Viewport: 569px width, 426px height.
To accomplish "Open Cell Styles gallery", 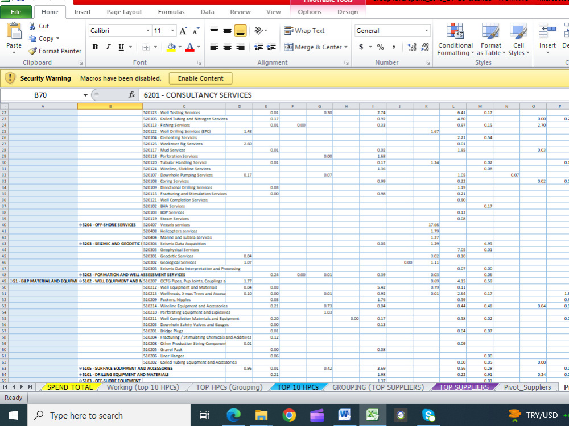I will coord(518,39).
